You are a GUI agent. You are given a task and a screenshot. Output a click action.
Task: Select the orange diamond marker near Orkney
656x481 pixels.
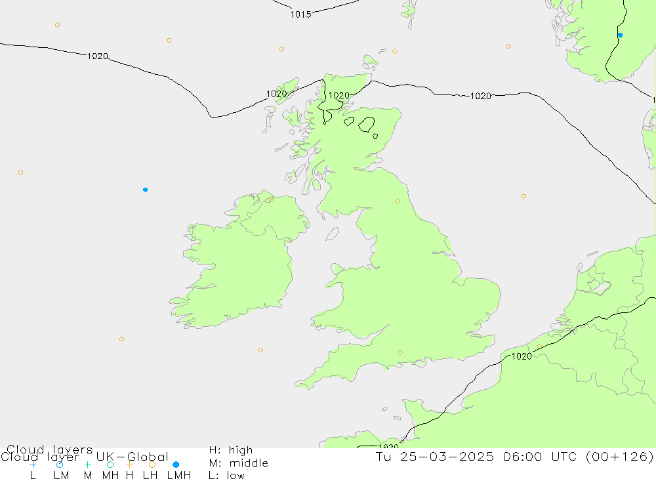[x=395, y=51]
